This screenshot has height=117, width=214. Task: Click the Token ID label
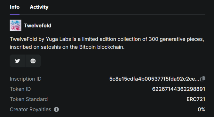[x=20, y=89]
